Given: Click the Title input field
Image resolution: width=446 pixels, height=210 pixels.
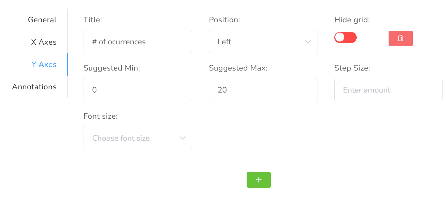Looking at the screenshot, I should coord(138,42).
